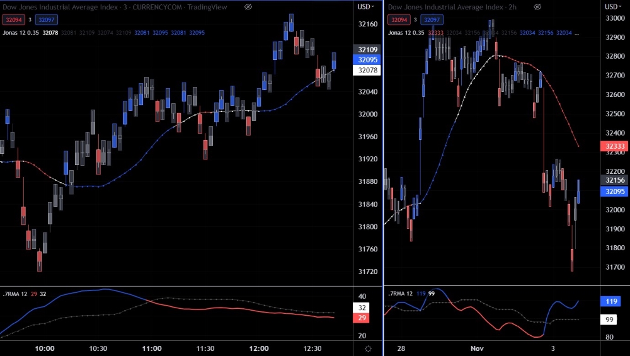This screenshot has width=630, height=356.
Task: Click the 11:30 time axis label
Action: [205, 348]
